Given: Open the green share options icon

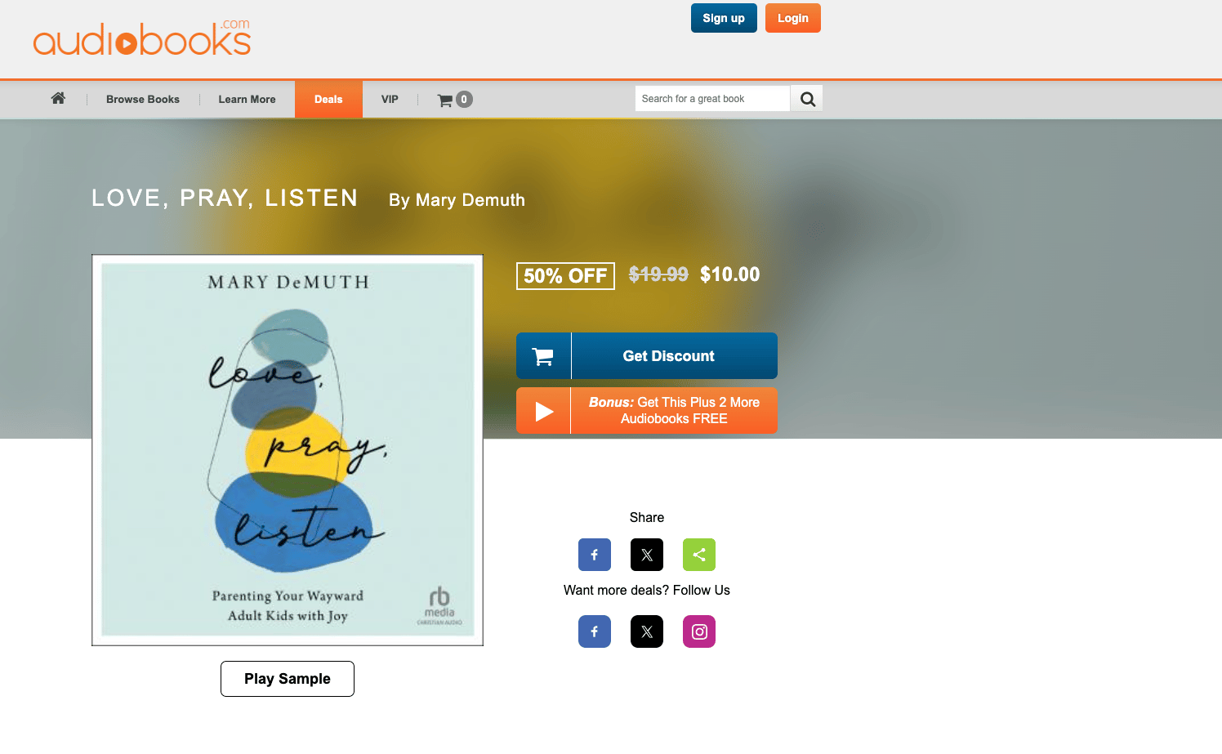Looking at the screenshot, I should (x=699, y=555).
